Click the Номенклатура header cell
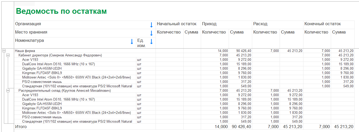Image resolution: width=359 pixels, height=132 pixels. pos(75,43)
